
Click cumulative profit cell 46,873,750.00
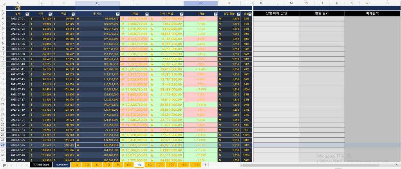point(166,145)
